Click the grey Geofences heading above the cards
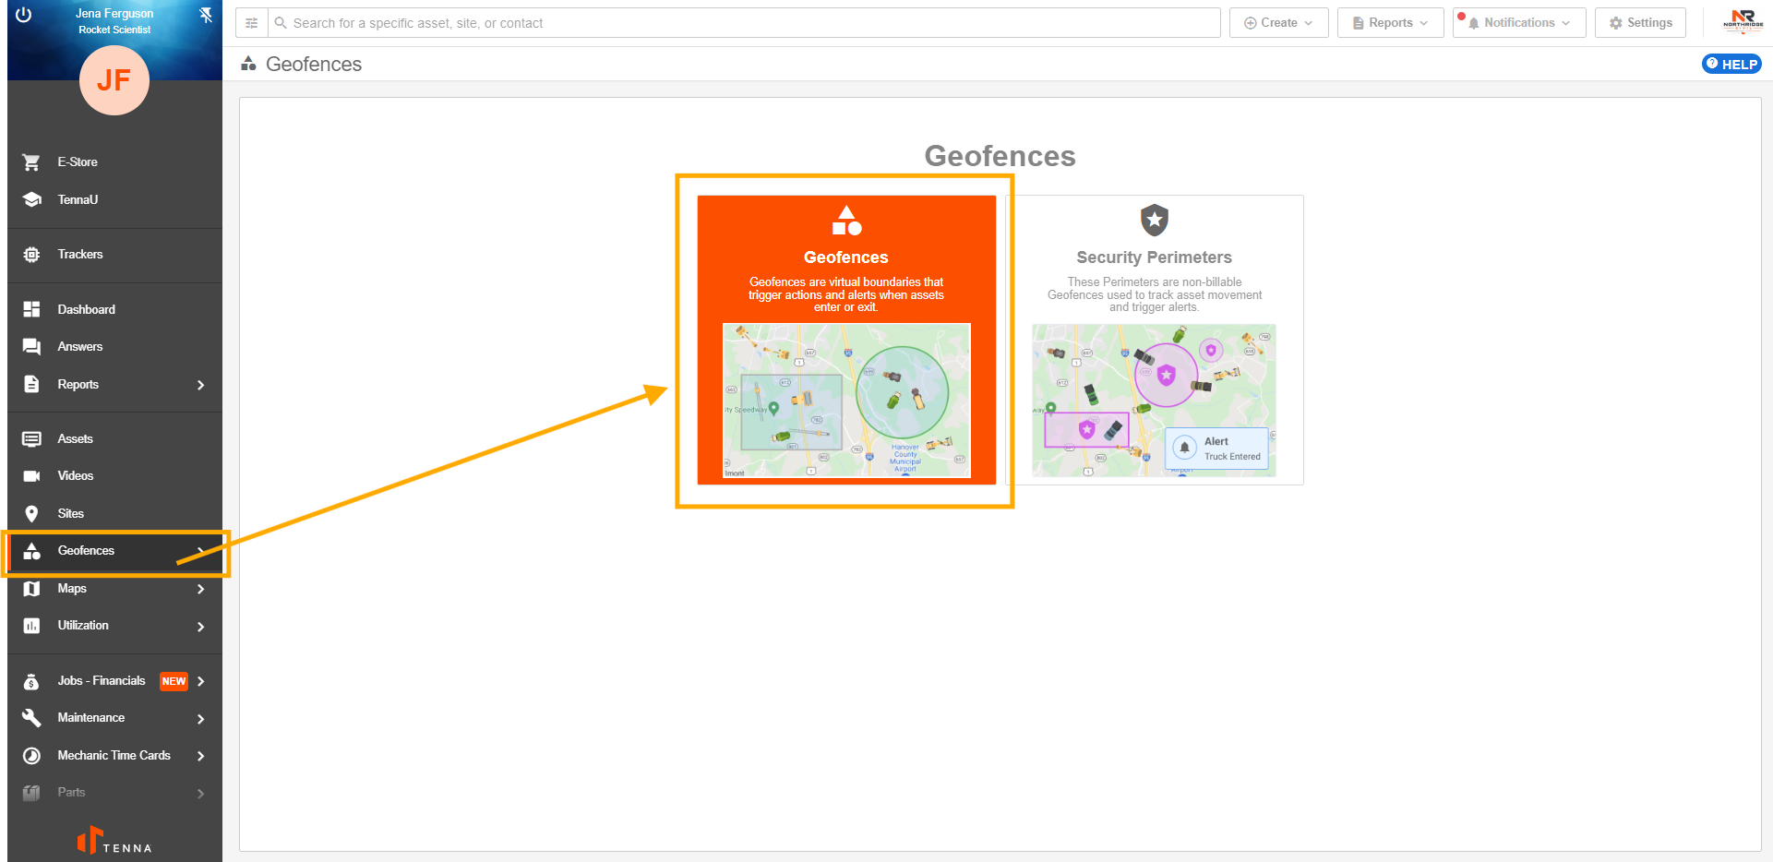 click(x=1000, y=156)
